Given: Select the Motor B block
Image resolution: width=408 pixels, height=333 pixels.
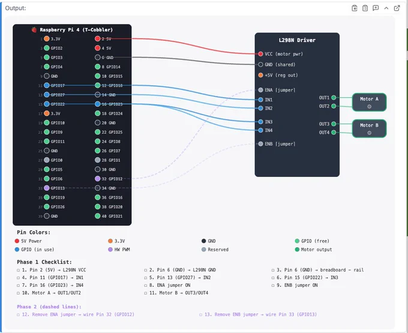Looking at the screenshot, I should click(369, 128).
